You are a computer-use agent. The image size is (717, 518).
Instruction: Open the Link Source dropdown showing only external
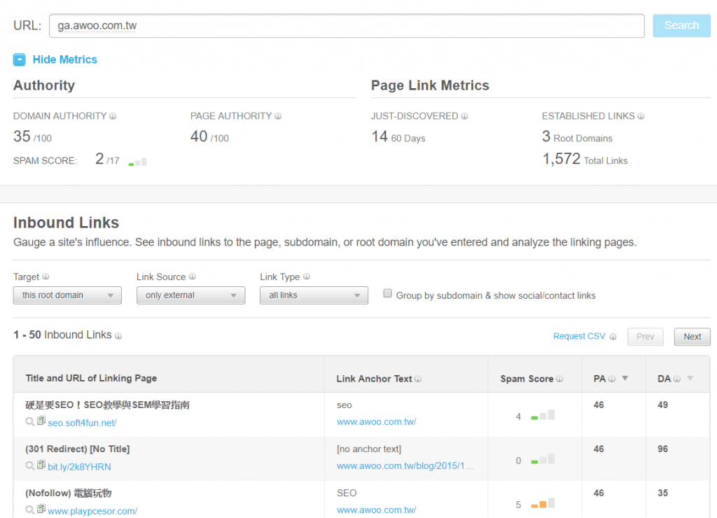click(190, 295)
